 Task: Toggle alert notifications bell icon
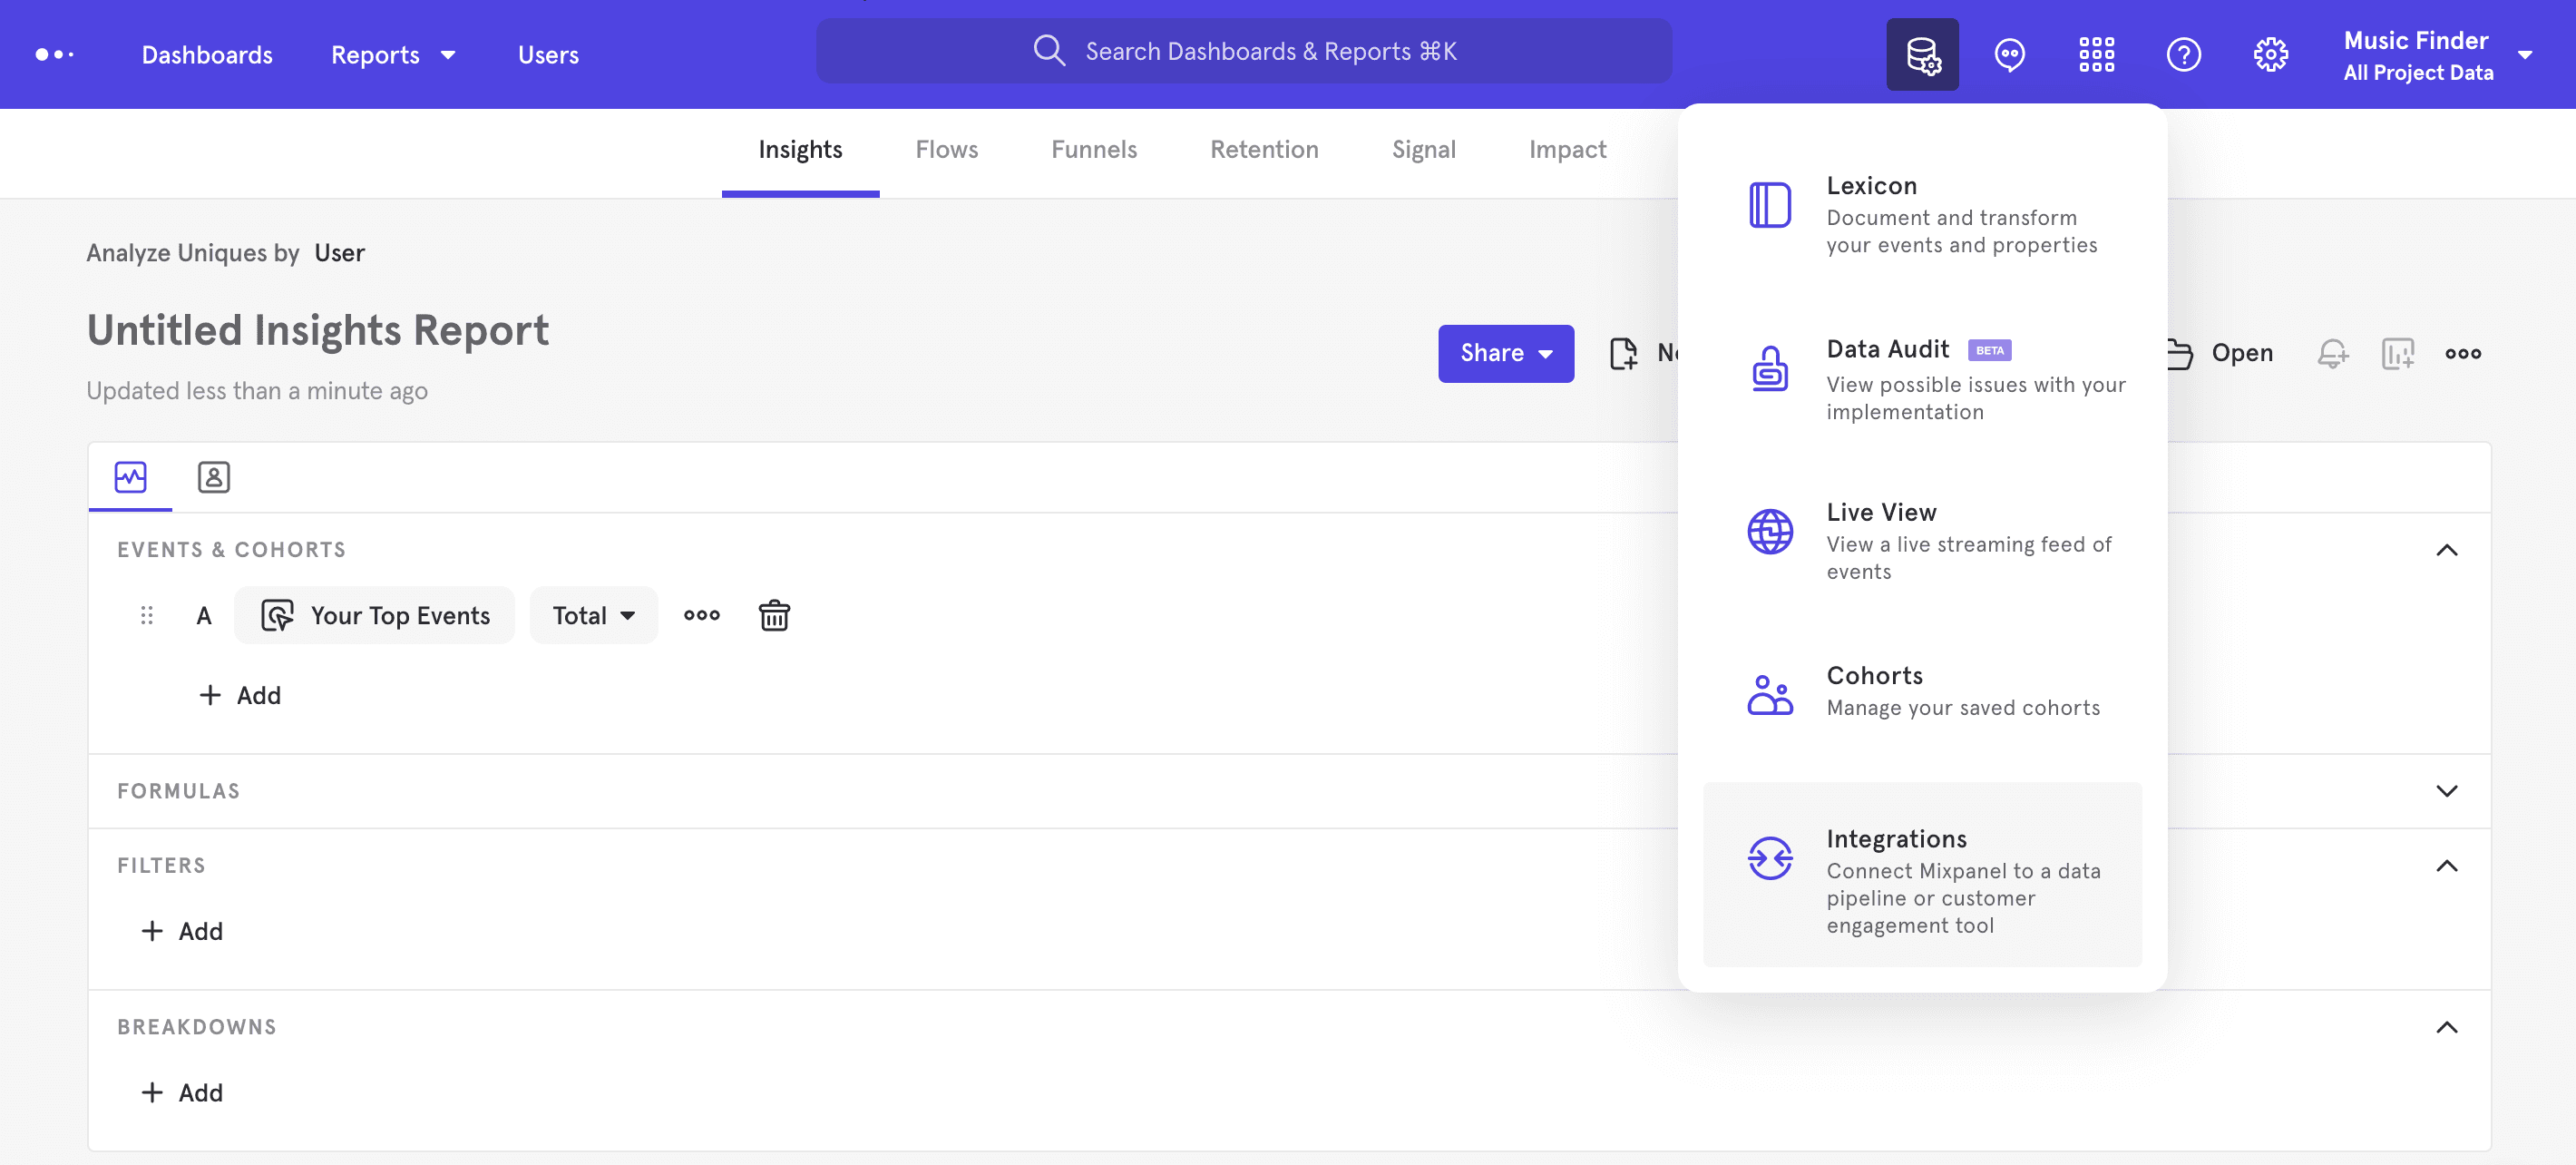coord(2335,352)
